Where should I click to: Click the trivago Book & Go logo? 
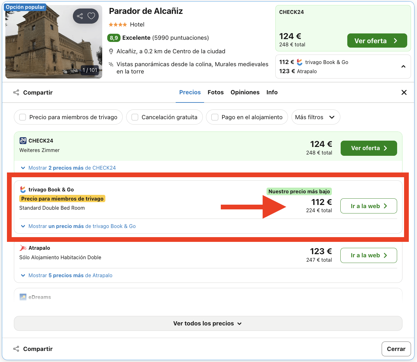[x=22, y=190]
